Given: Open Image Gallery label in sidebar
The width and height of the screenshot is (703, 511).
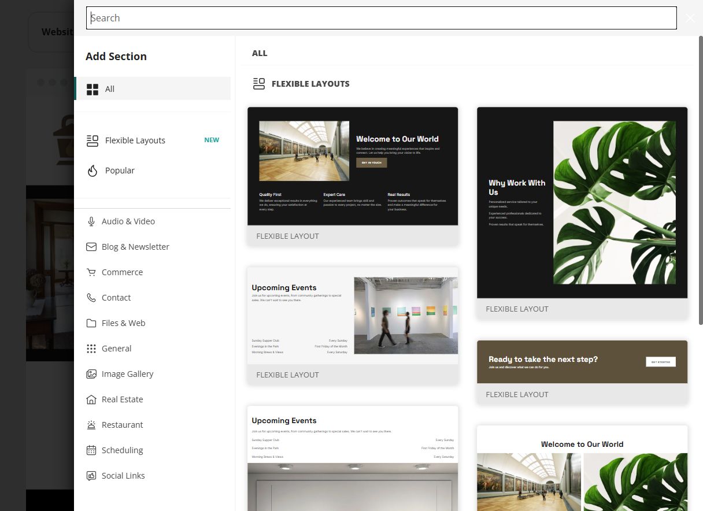Looking at the screenshot, I should 127,374.
